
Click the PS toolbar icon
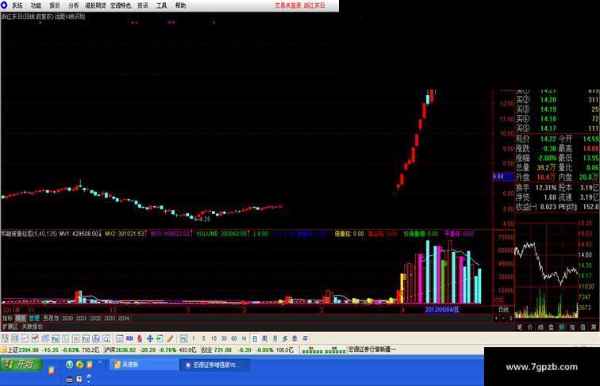(x=183, y=338)
